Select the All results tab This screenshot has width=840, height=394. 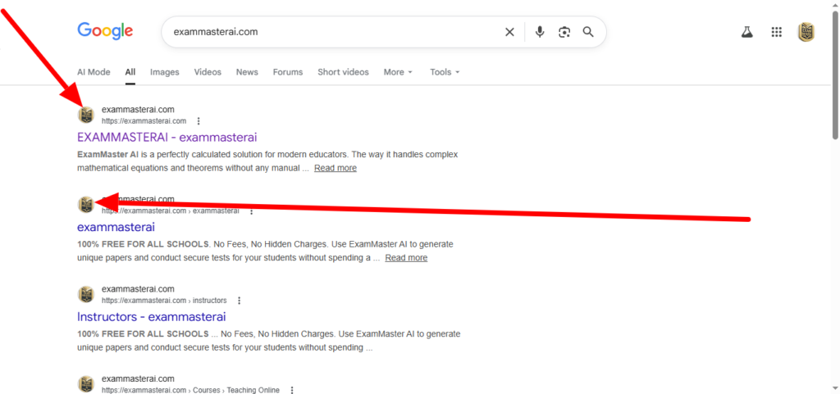point(130,72)
